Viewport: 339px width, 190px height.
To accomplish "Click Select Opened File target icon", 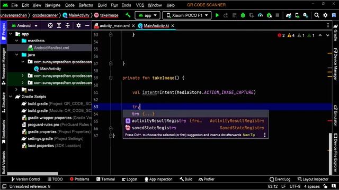I will [50, 26].
